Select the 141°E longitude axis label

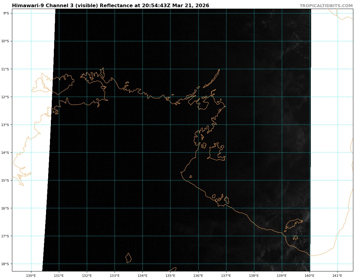click(x=337, y=276)
